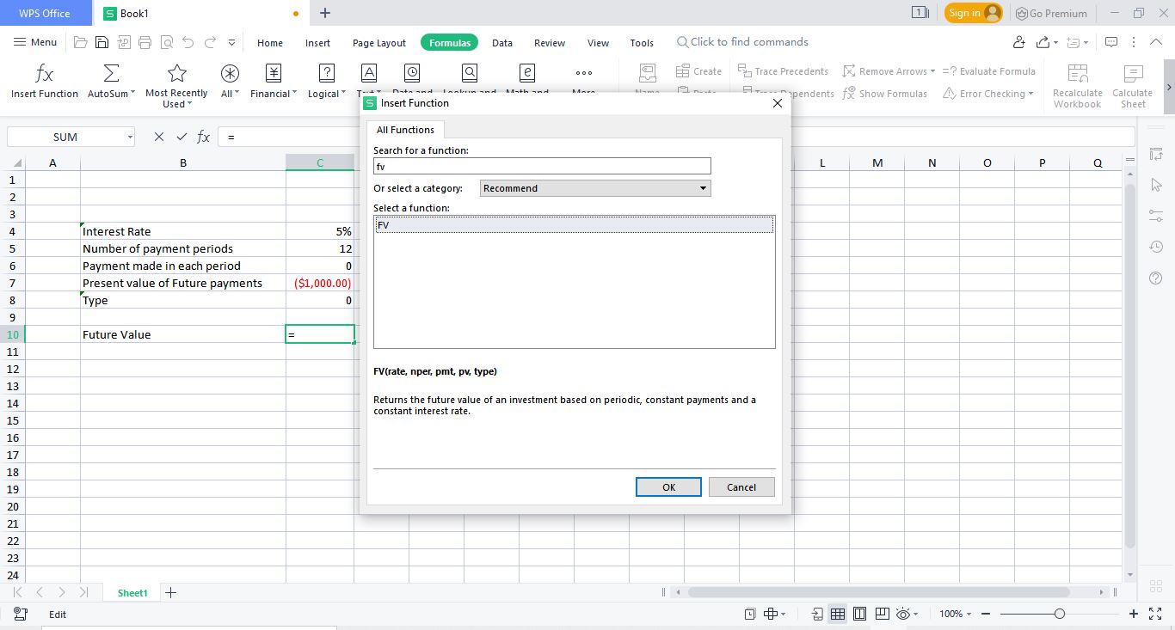Image resolution: width=1175 pixels, height=630 pixels.
Task: Show More function categories ellipsis
Action: point(584,73)
